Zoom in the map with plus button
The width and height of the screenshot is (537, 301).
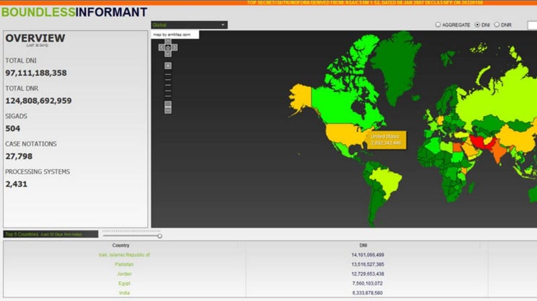[168, 66]
